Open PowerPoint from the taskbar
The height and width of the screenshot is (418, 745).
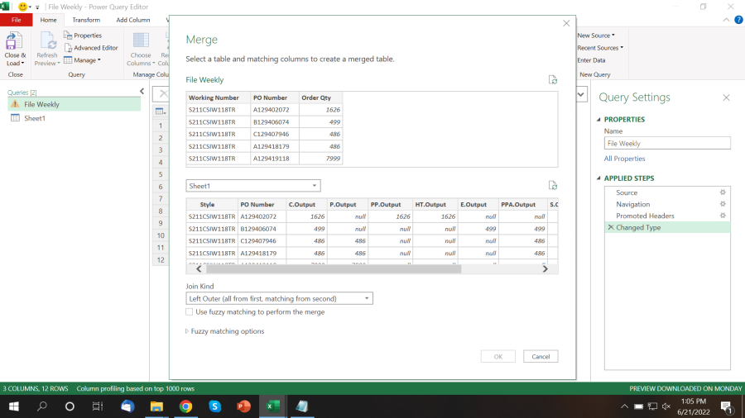pos(243,406)
